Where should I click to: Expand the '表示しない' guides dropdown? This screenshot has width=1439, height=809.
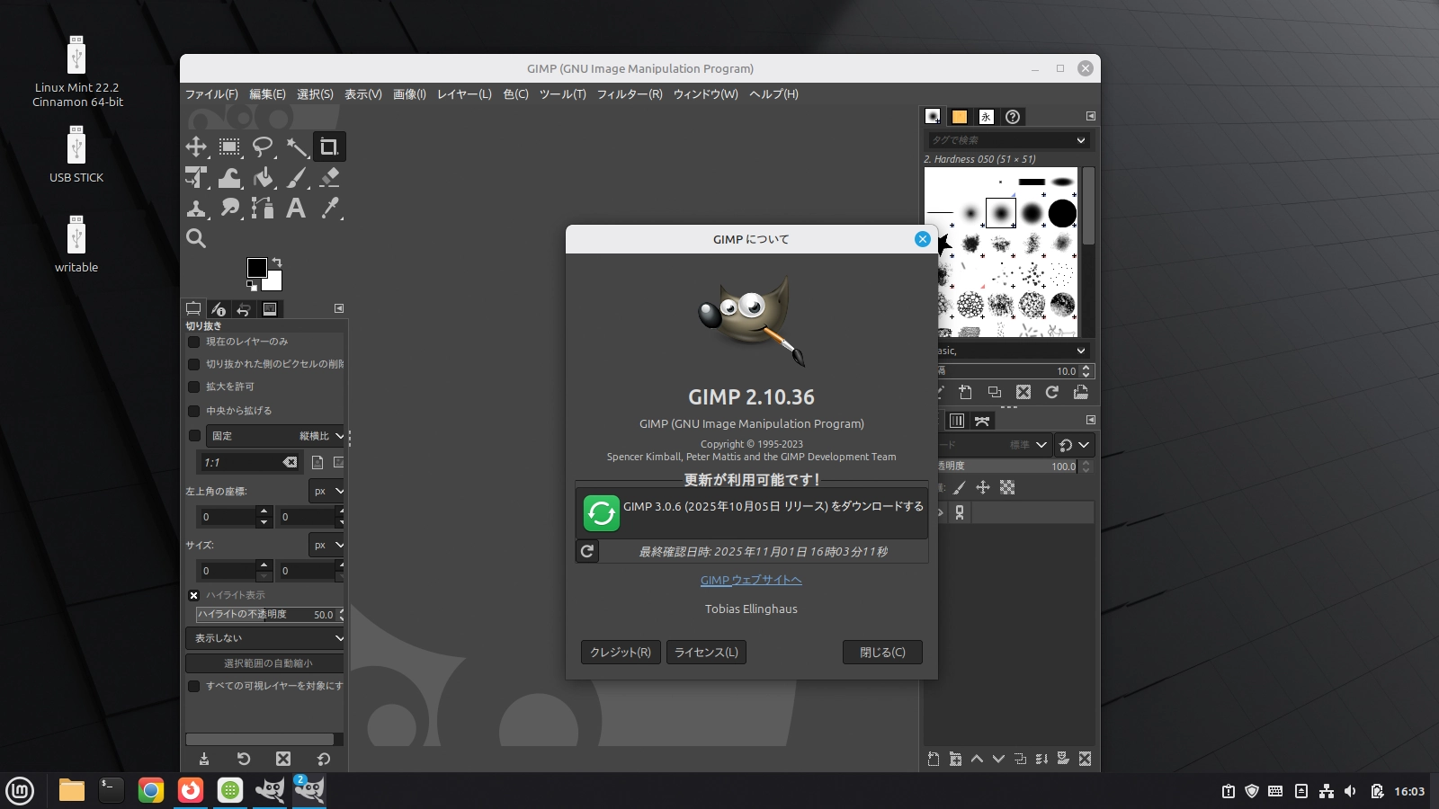point(265,638)
